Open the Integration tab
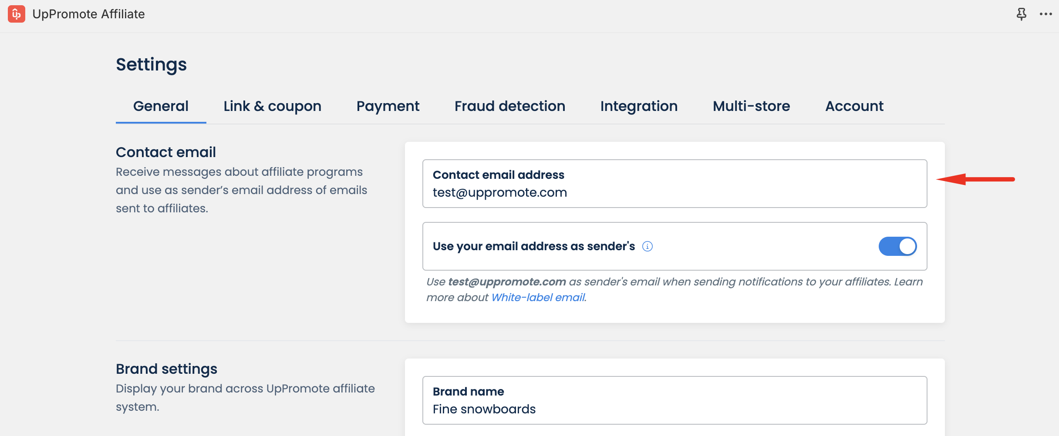 pyautogui.click(x=639, y=106)
